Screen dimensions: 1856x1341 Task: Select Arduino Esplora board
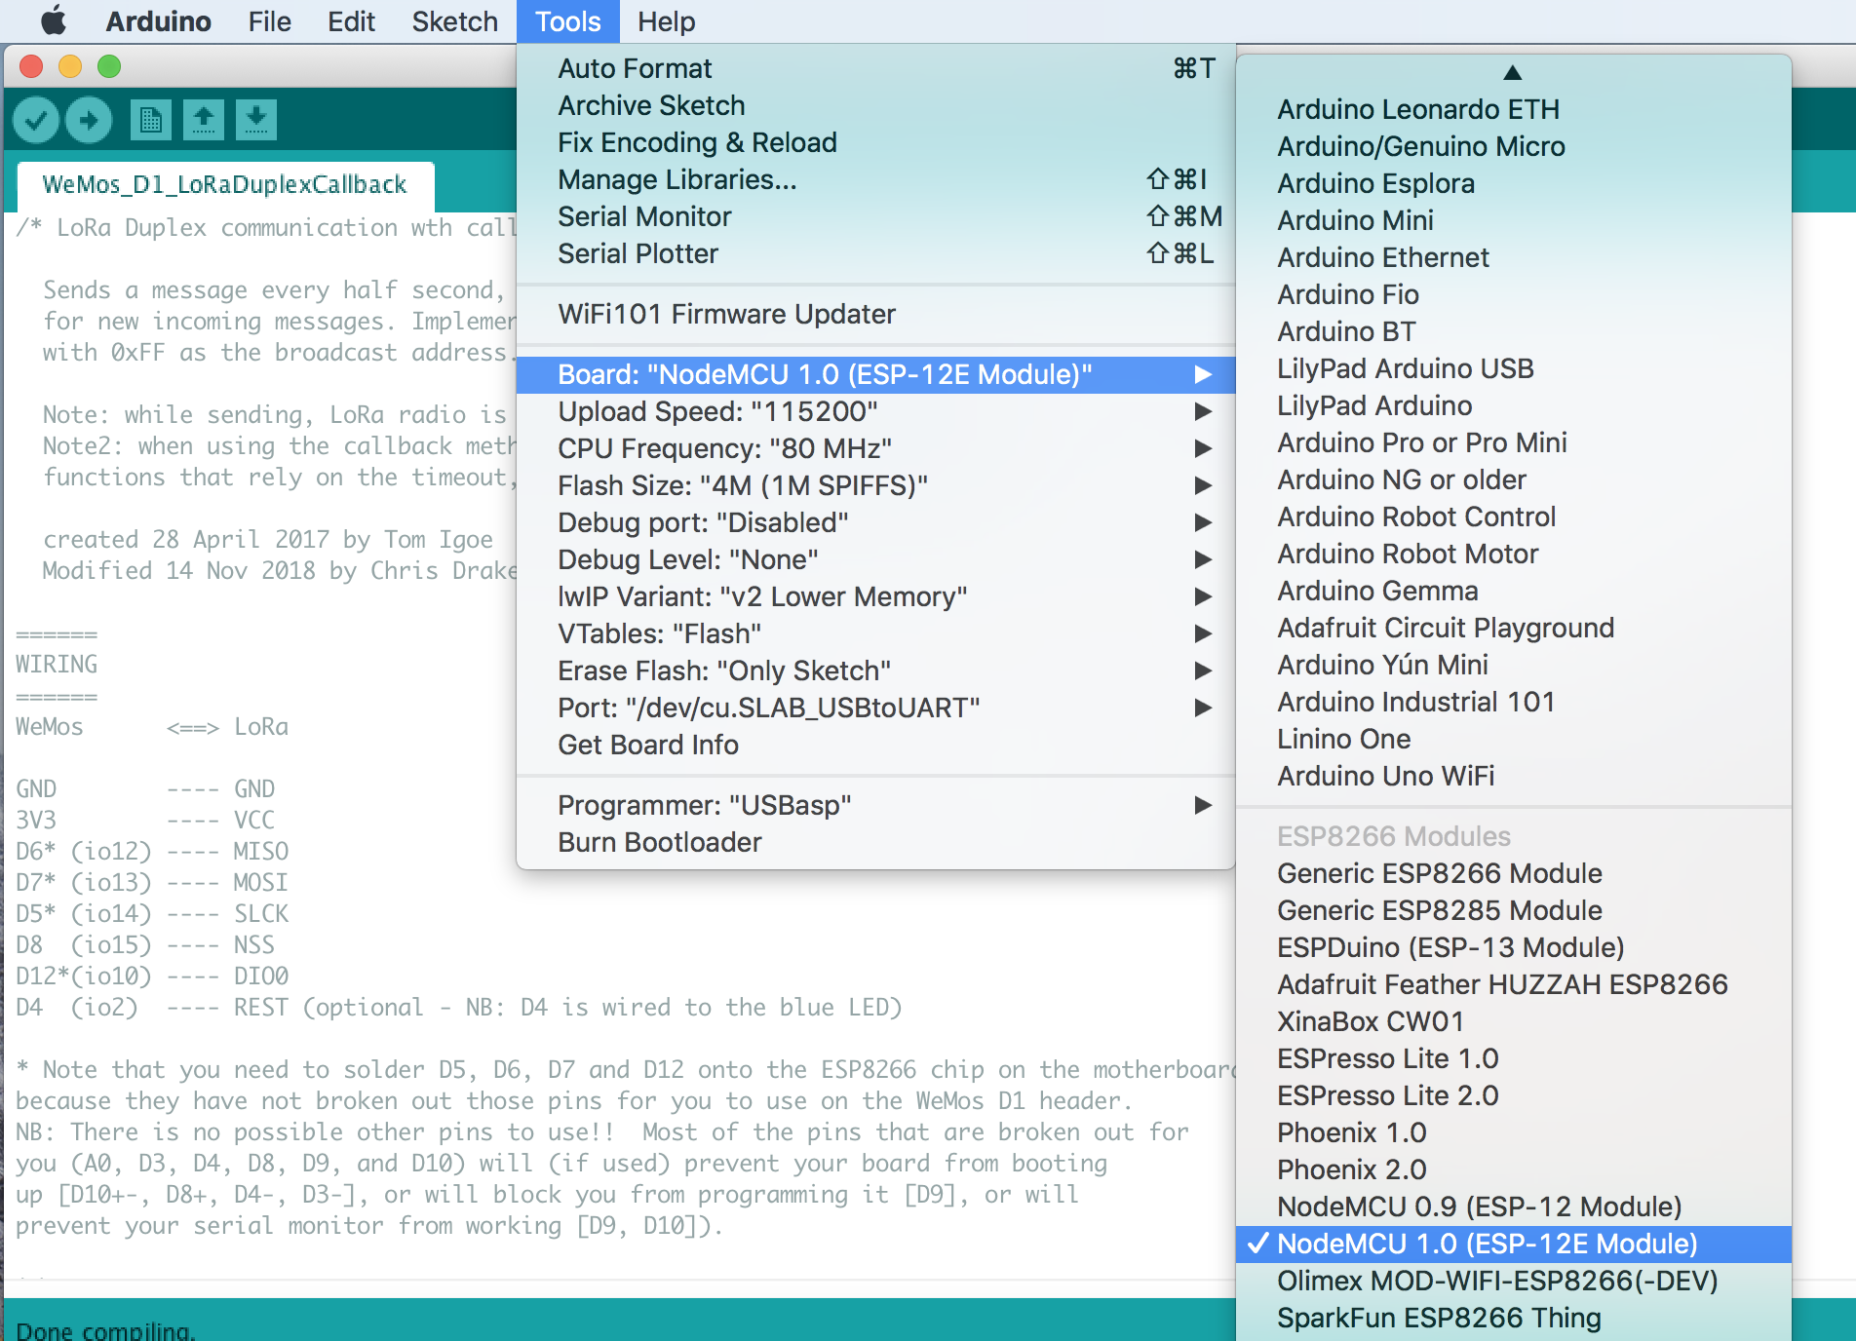pos(1514,183)
